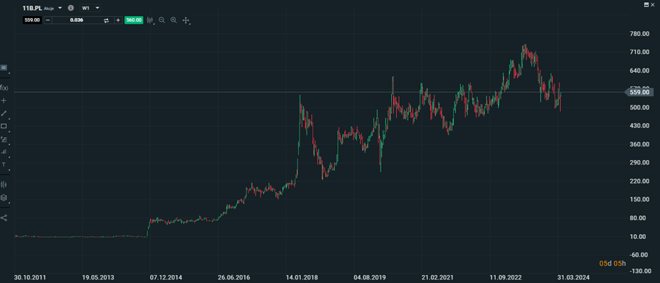Open the f(x) indicators menu
Screen dimensions: 660x283
pos(3,88)
